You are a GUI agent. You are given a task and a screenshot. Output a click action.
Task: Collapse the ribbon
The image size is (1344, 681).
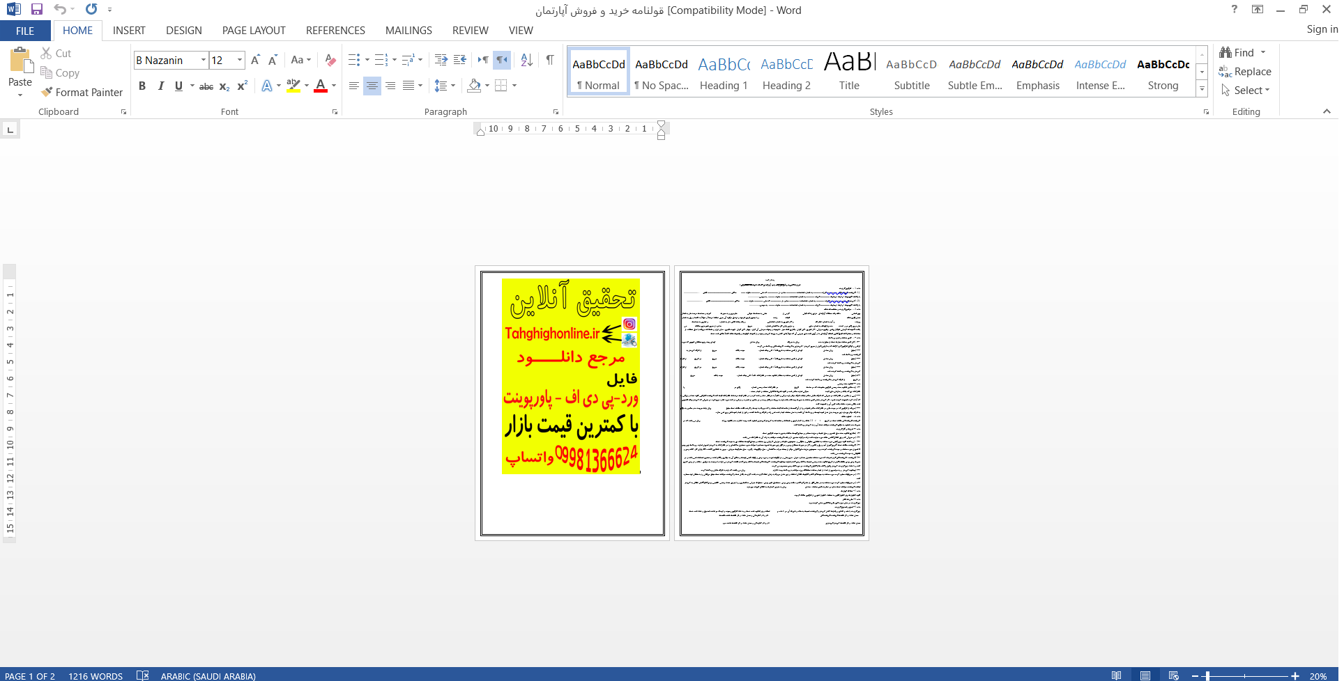[1327, 111]
